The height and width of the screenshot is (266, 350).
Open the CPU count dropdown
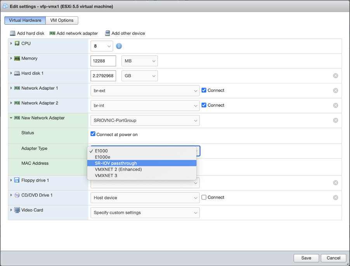tap(102, 46)
